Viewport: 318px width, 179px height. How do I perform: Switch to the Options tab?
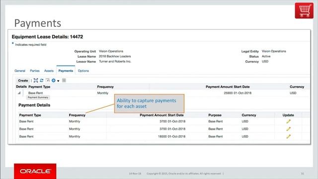click(x=83, y=71)
